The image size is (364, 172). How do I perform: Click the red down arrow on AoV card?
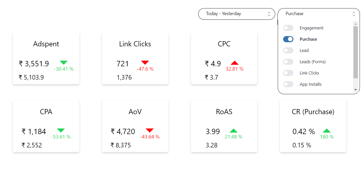click(150, 130)
